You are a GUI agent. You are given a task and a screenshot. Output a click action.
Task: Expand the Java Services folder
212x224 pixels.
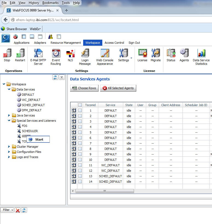[9, 115]
